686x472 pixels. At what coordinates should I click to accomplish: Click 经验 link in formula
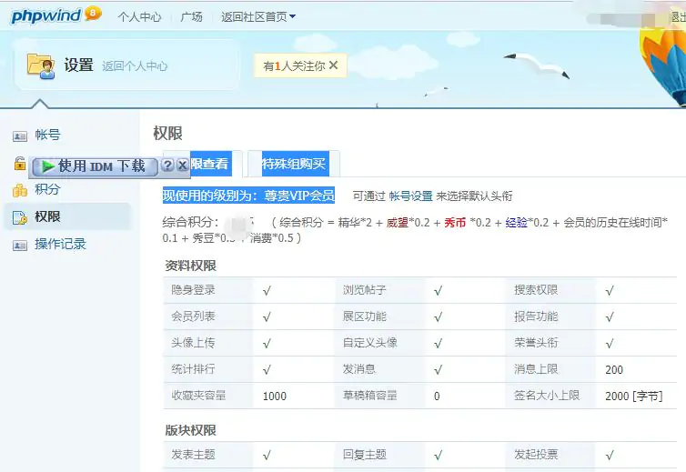[516, 223]
